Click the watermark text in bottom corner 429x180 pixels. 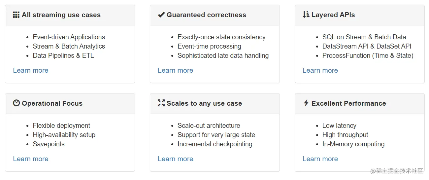tap(396, 171)
